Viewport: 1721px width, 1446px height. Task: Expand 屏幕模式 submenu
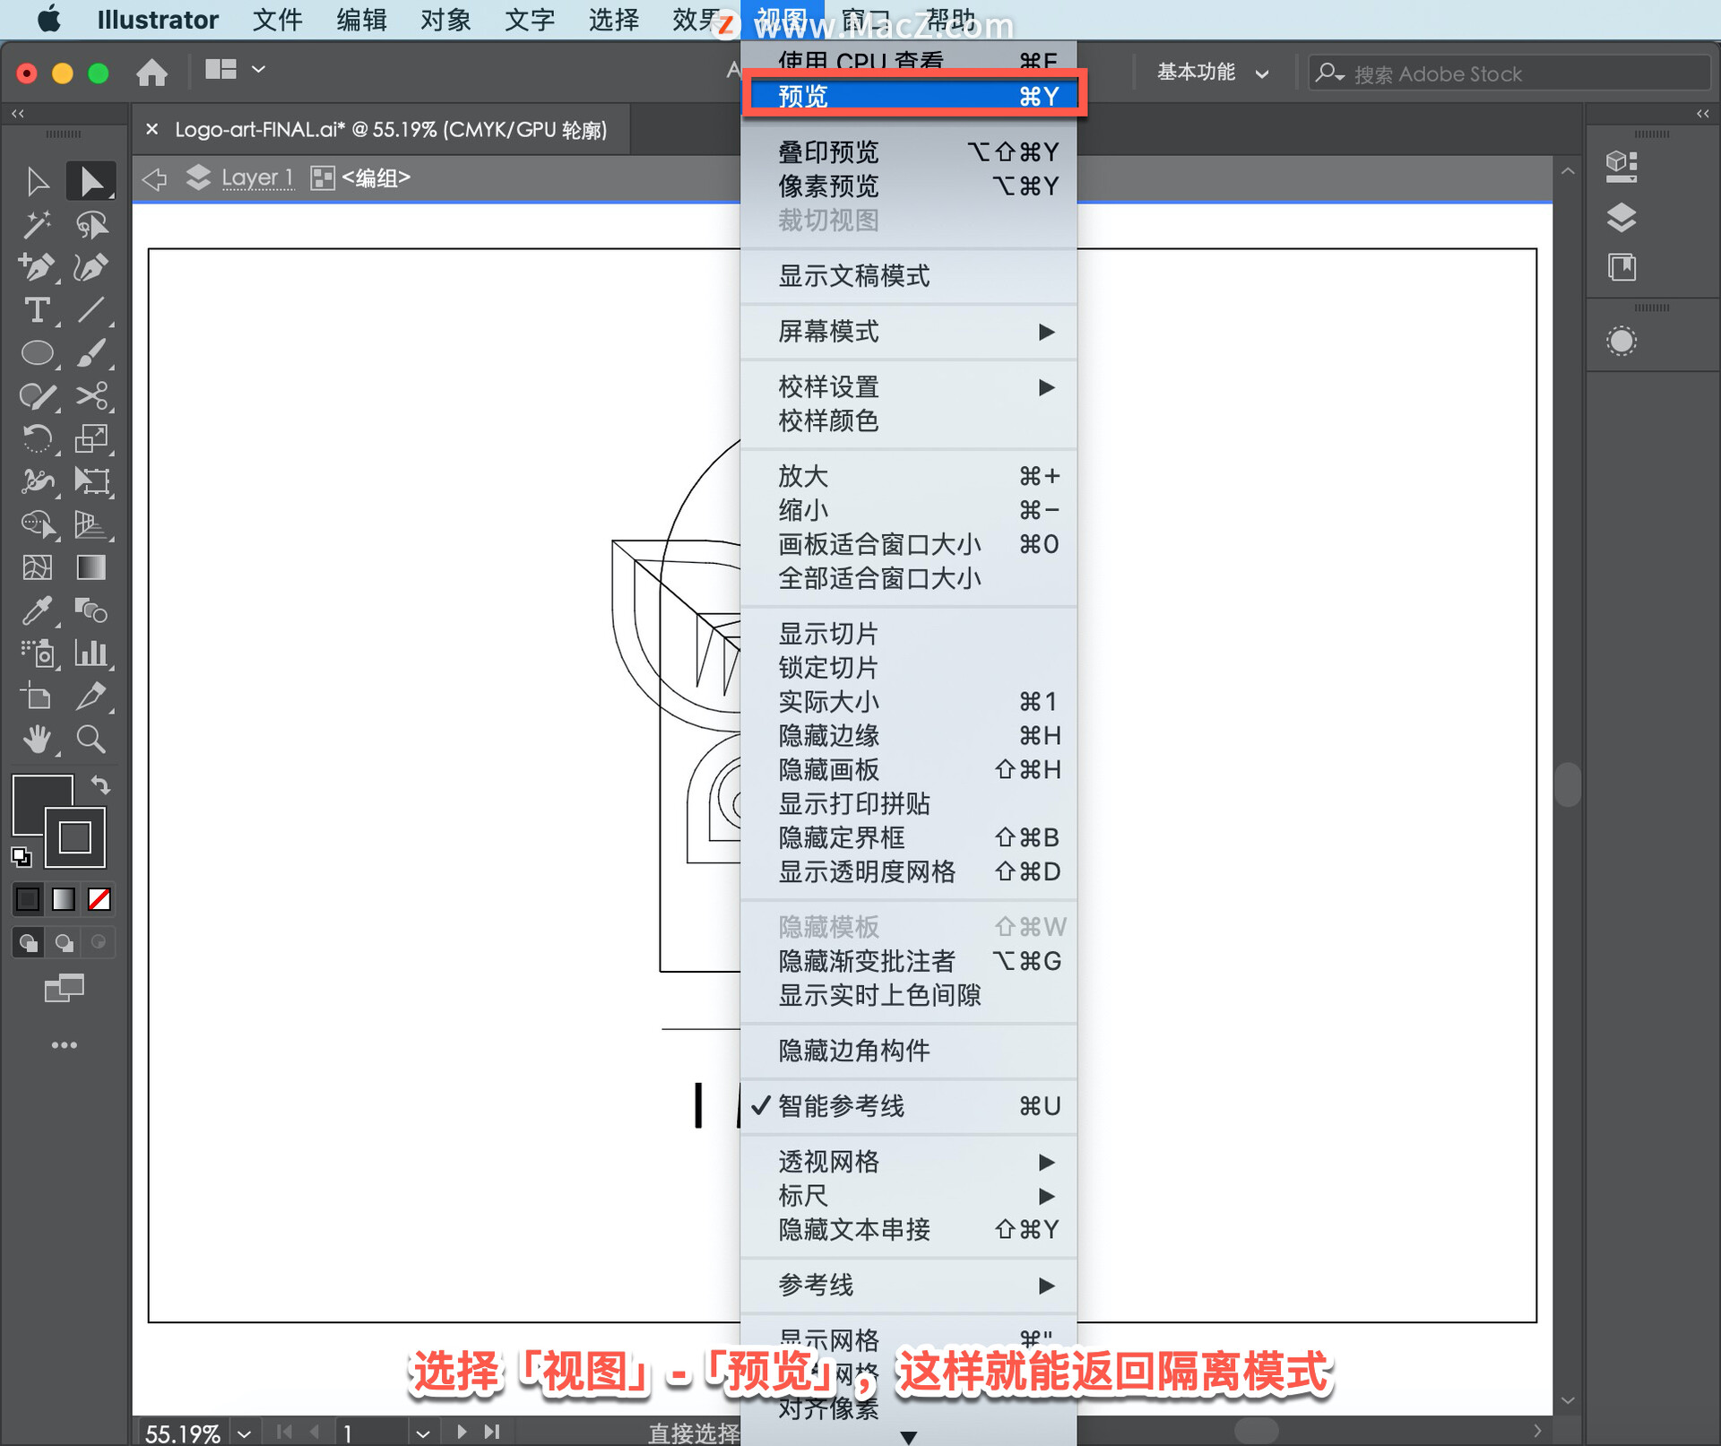click(x=909, y=332)
